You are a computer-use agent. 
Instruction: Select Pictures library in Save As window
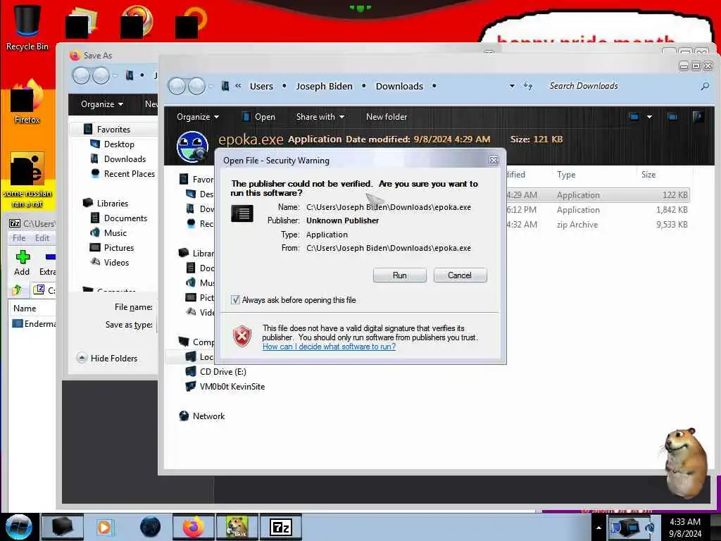pyautogui.click(x=118, y=247)
